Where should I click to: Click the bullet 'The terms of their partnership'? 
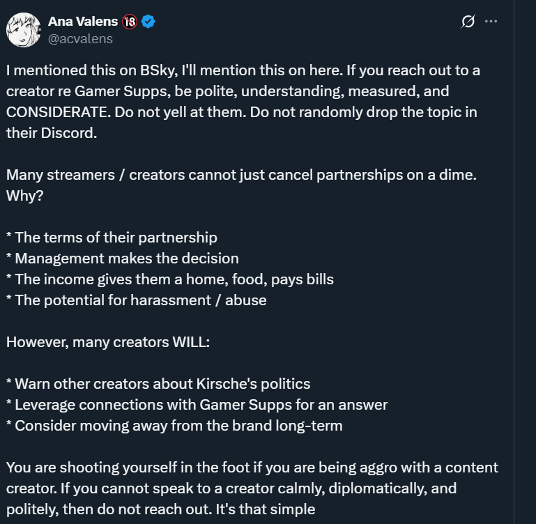112,238
